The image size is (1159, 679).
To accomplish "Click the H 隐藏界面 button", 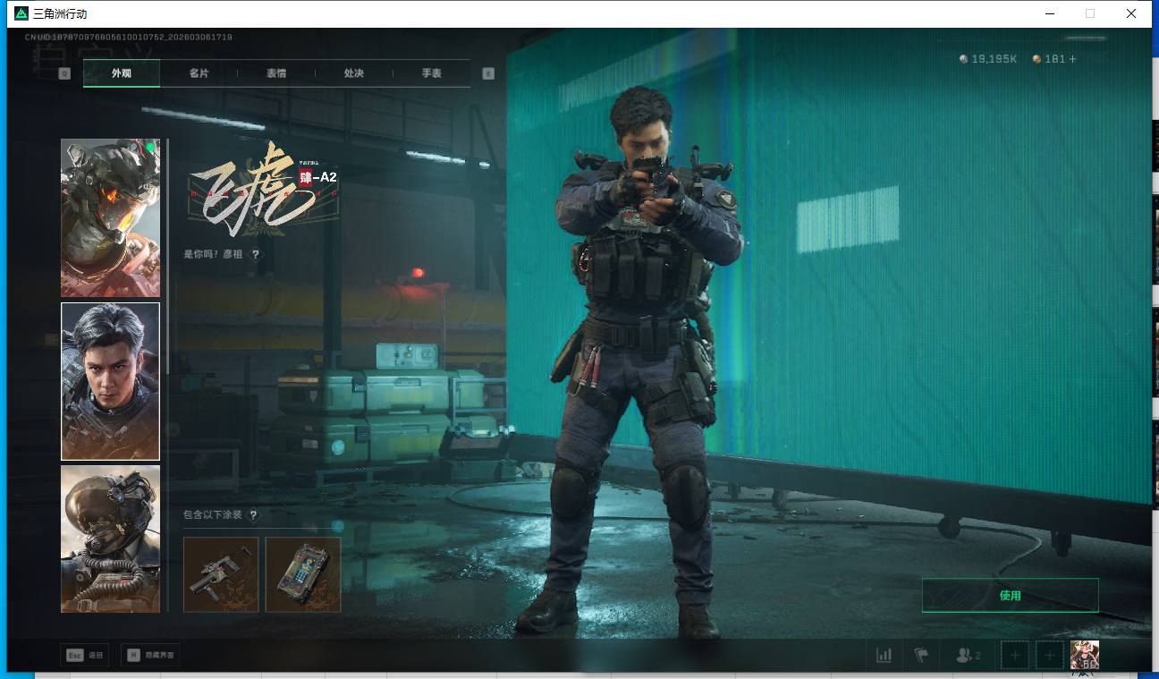I will [x=149, y=656].
